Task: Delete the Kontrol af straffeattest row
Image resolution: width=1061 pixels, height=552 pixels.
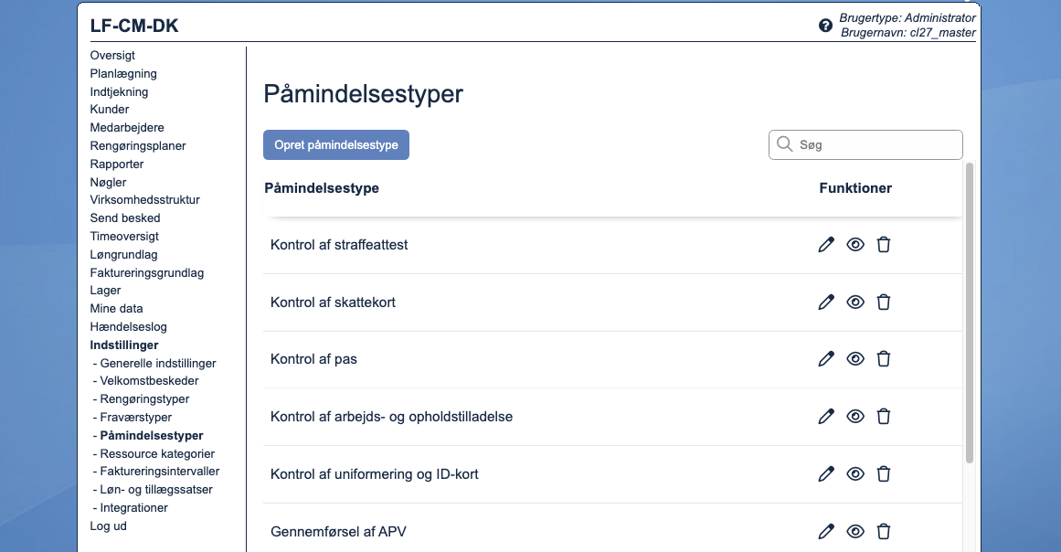Action: point(883,245)
